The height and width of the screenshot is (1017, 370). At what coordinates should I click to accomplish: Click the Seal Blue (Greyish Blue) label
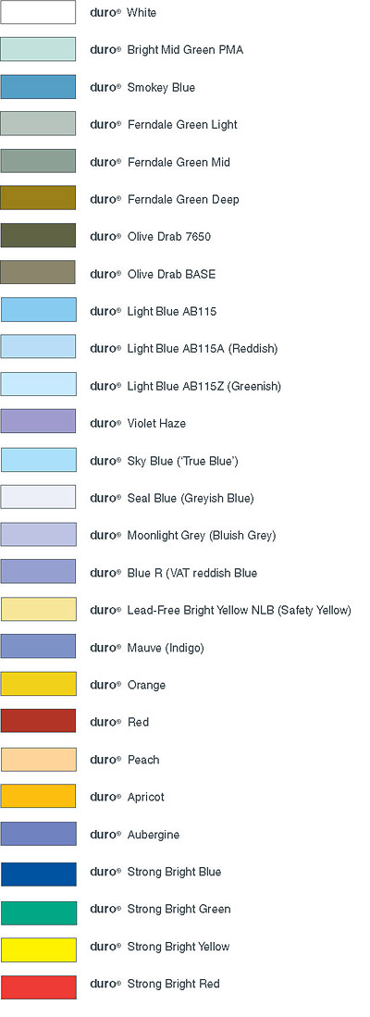pyautogui.click(x=191, y=498)
